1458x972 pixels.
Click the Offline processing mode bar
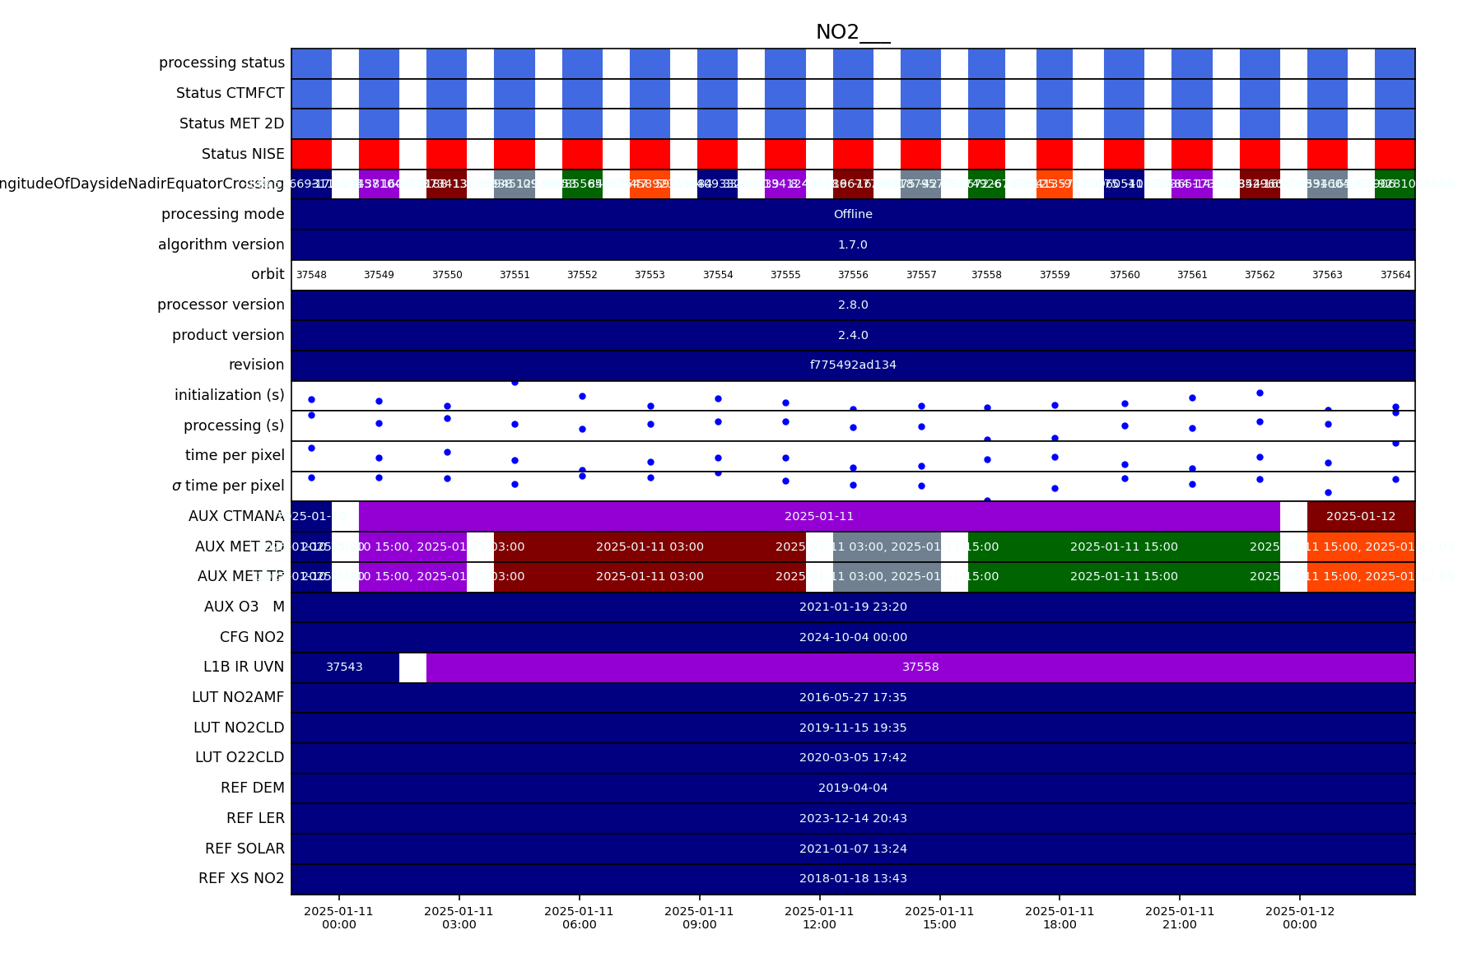853,214
